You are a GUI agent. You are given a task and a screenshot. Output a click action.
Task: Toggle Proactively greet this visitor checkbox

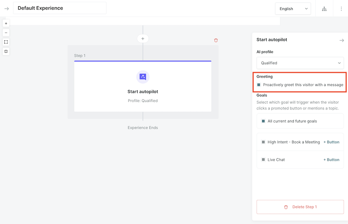[x=259, y=85]
